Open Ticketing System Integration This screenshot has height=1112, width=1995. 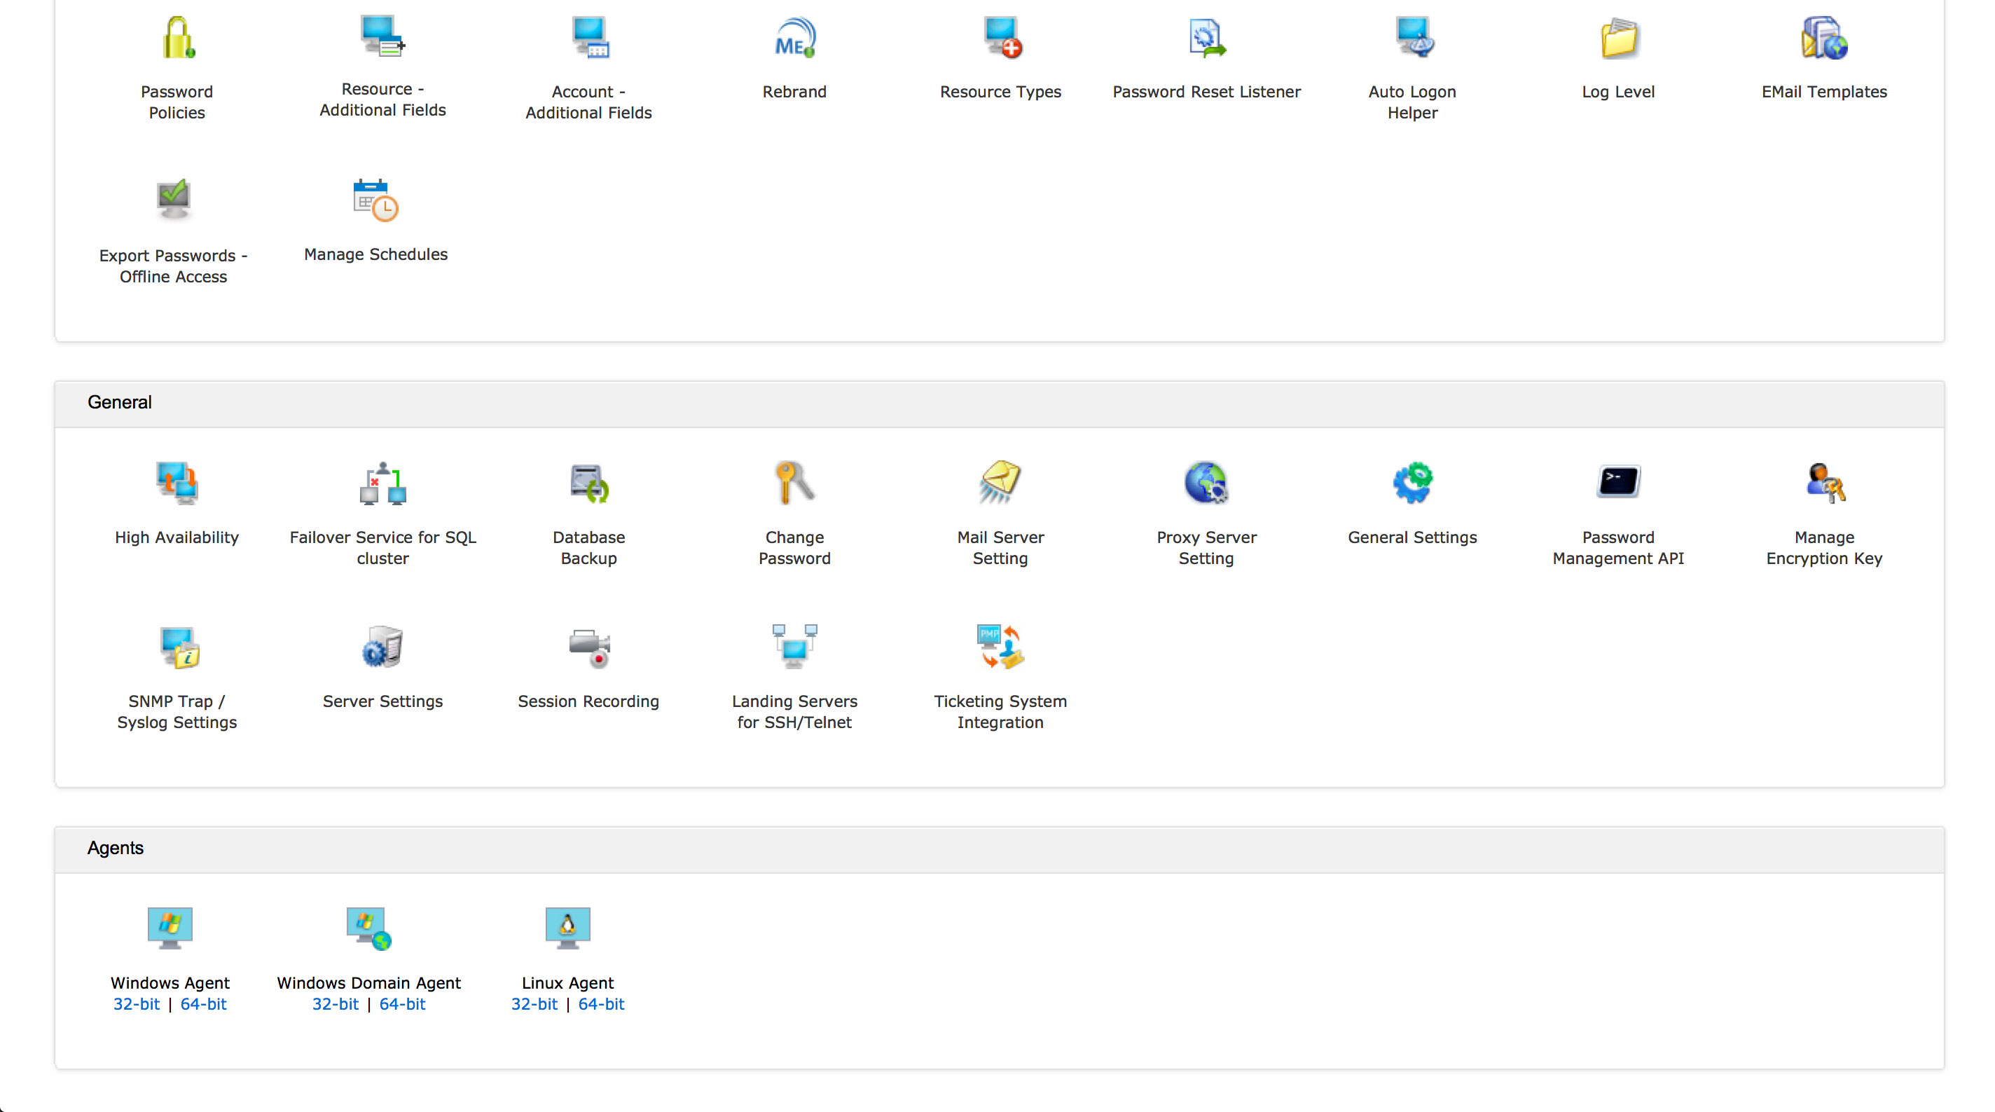coord(1000,647)
